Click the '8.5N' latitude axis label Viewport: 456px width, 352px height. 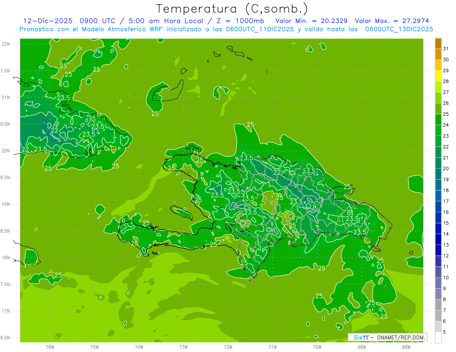[6, 231]
